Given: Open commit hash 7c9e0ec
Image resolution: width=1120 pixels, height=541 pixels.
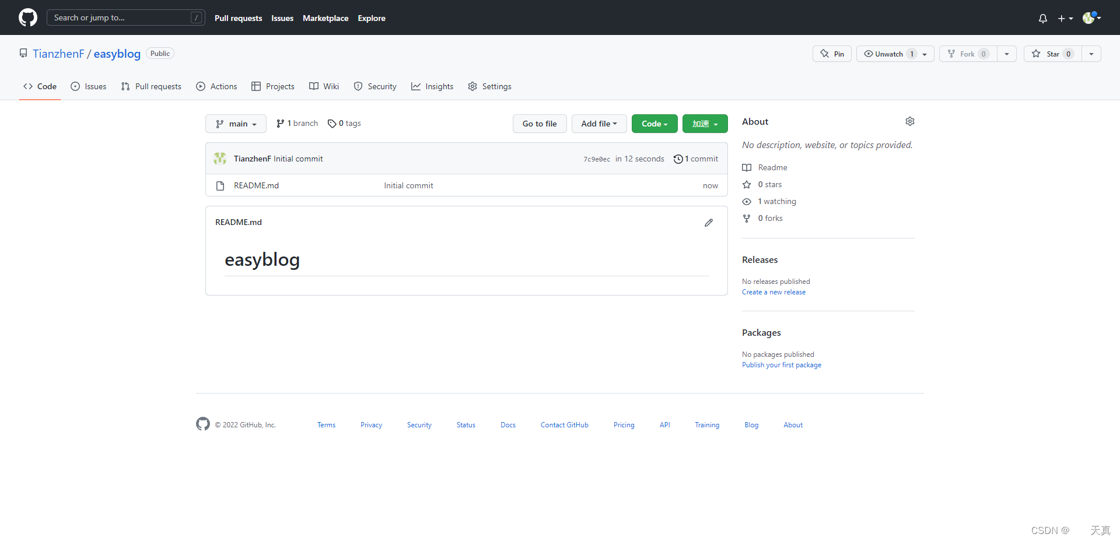Looking at the screenshot, I should pos(597,159).
